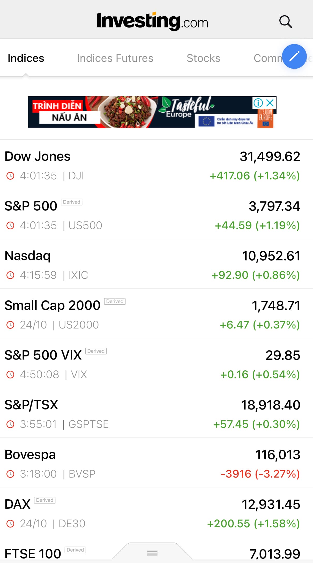The image size is (313, 563).
Task: Tap the clock icon in Nasdaq row
Action: pyautogui.click(x=10, y=275)
